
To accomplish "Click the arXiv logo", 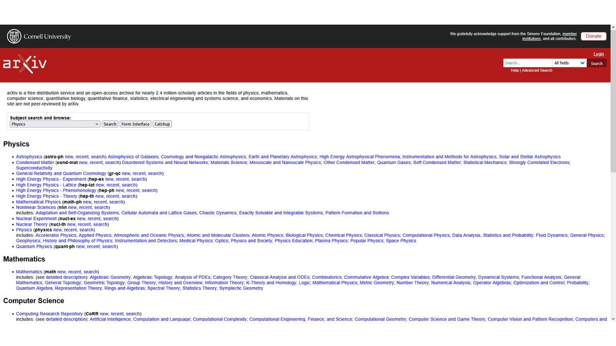I will pos(25,64).
